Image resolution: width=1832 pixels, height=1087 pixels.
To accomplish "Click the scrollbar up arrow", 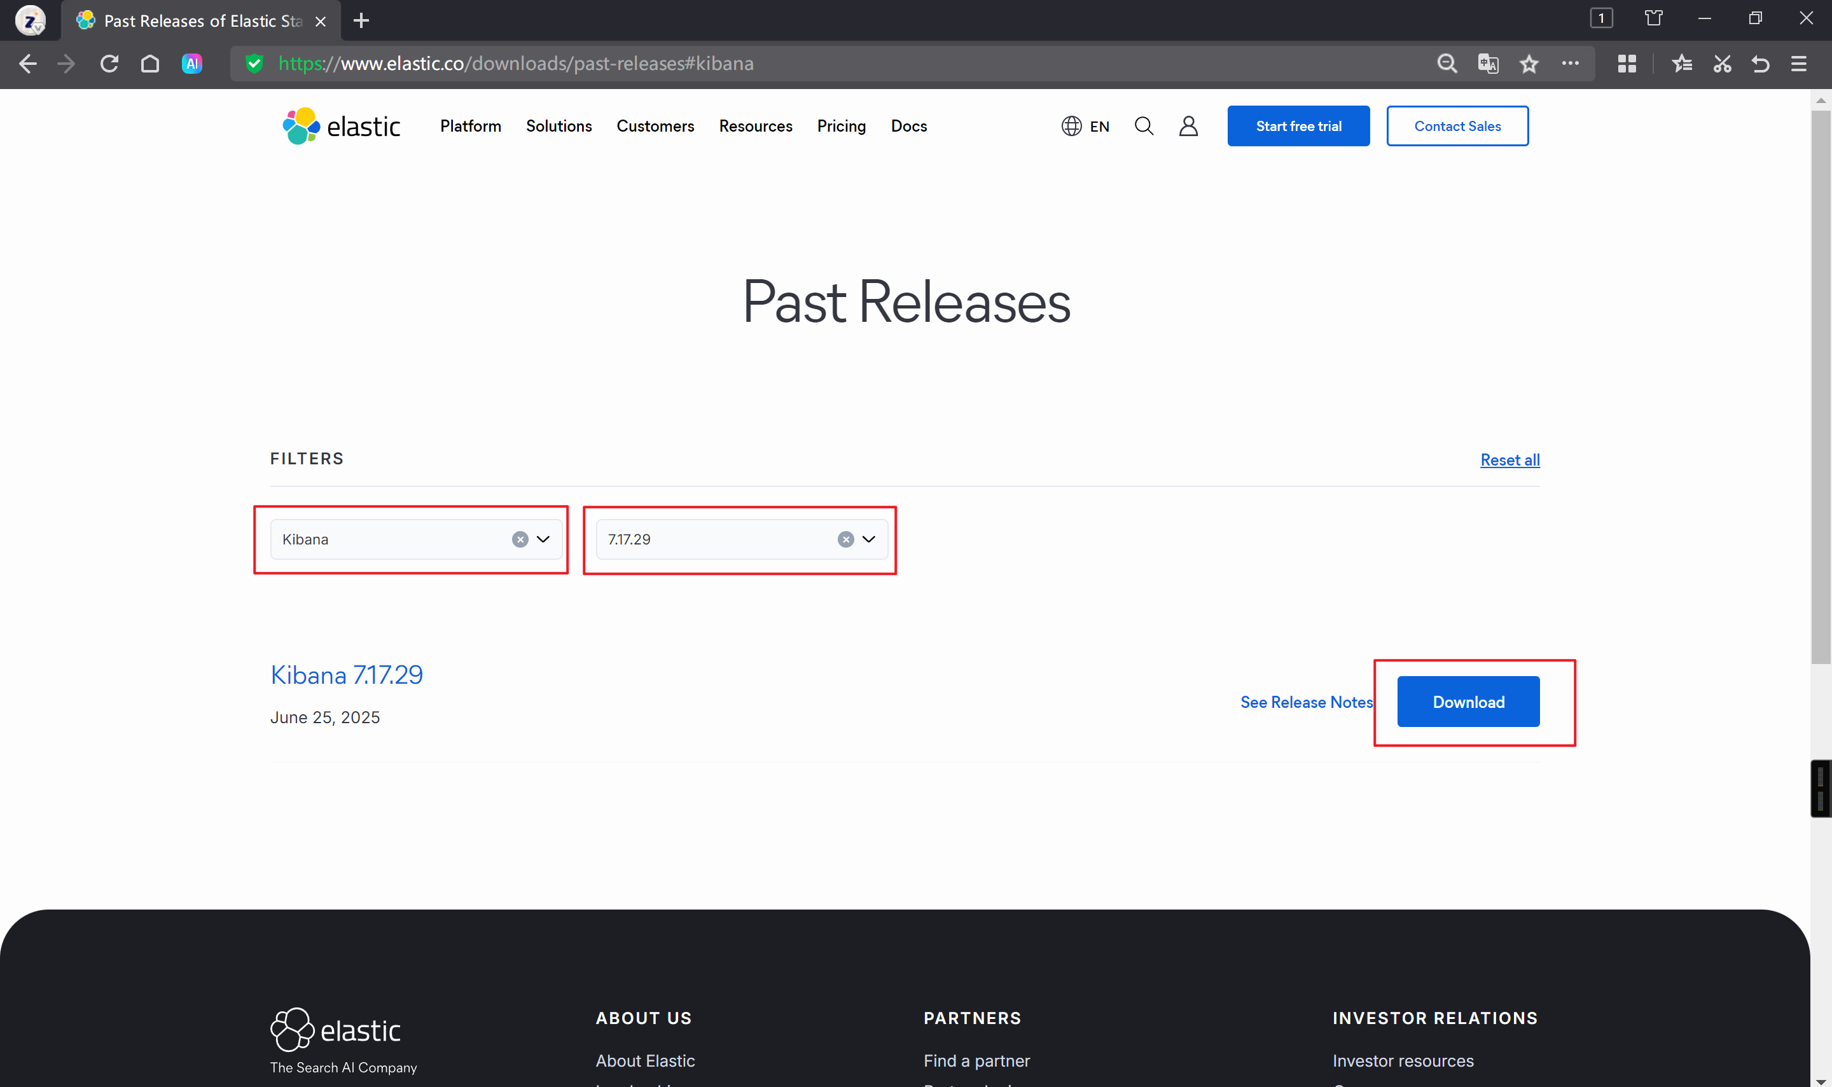I will (x=1821, y=100).
